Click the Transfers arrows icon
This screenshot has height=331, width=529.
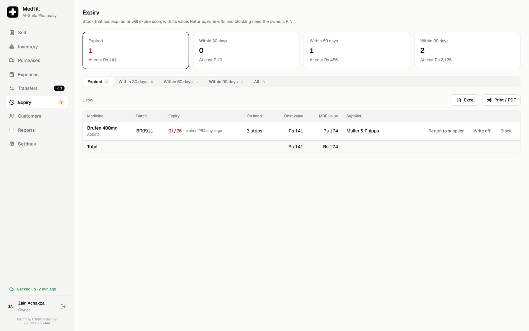coord(12,88)
